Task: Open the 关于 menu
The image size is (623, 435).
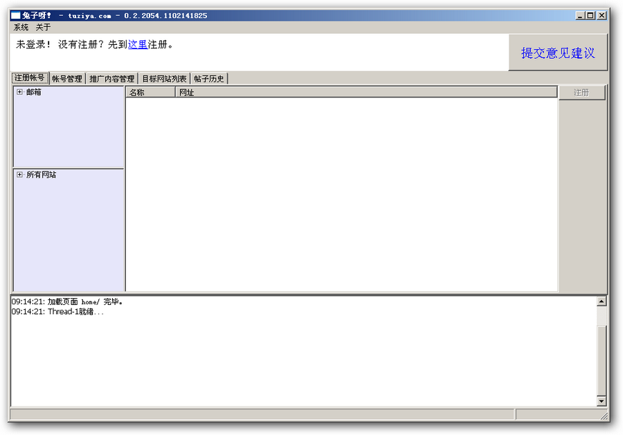Action: (x=43, y=27)
